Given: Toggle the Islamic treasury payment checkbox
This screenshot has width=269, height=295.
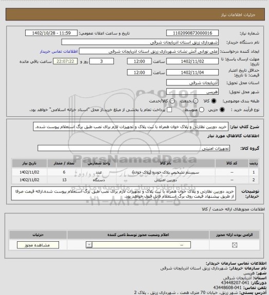Looking at the screenshot, I should (x=169, y=110).
